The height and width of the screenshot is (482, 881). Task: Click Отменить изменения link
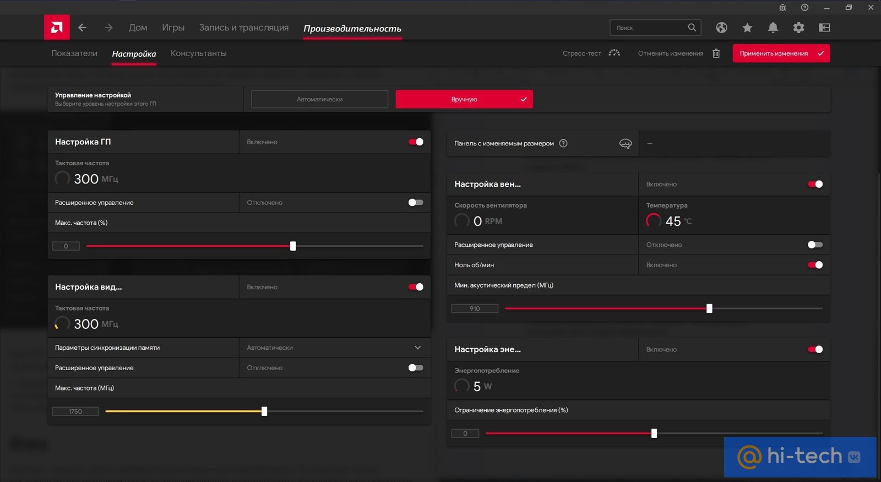pos(671,53)
